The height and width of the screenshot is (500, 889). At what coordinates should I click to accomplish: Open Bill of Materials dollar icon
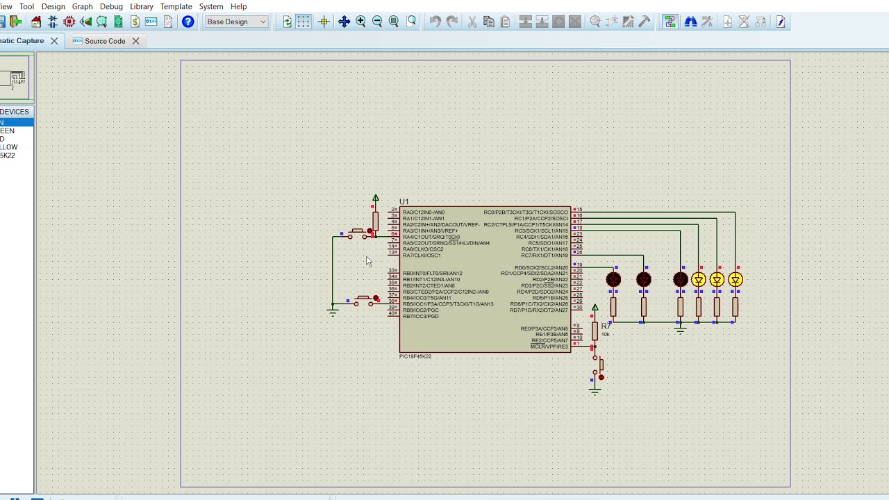pos(135,22)
